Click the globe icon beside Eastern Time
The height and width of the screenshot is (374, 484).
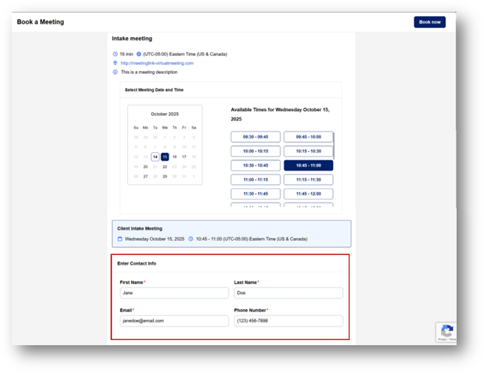pos(139,54)
